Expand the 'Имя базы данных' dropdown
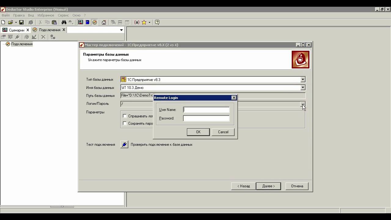 click(x=303, y=87)
